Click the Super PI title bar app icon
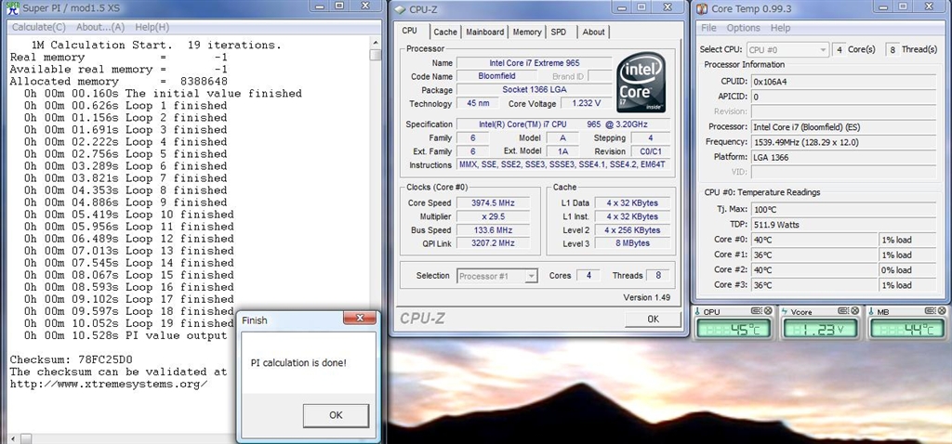 click(x=12, y=8)
